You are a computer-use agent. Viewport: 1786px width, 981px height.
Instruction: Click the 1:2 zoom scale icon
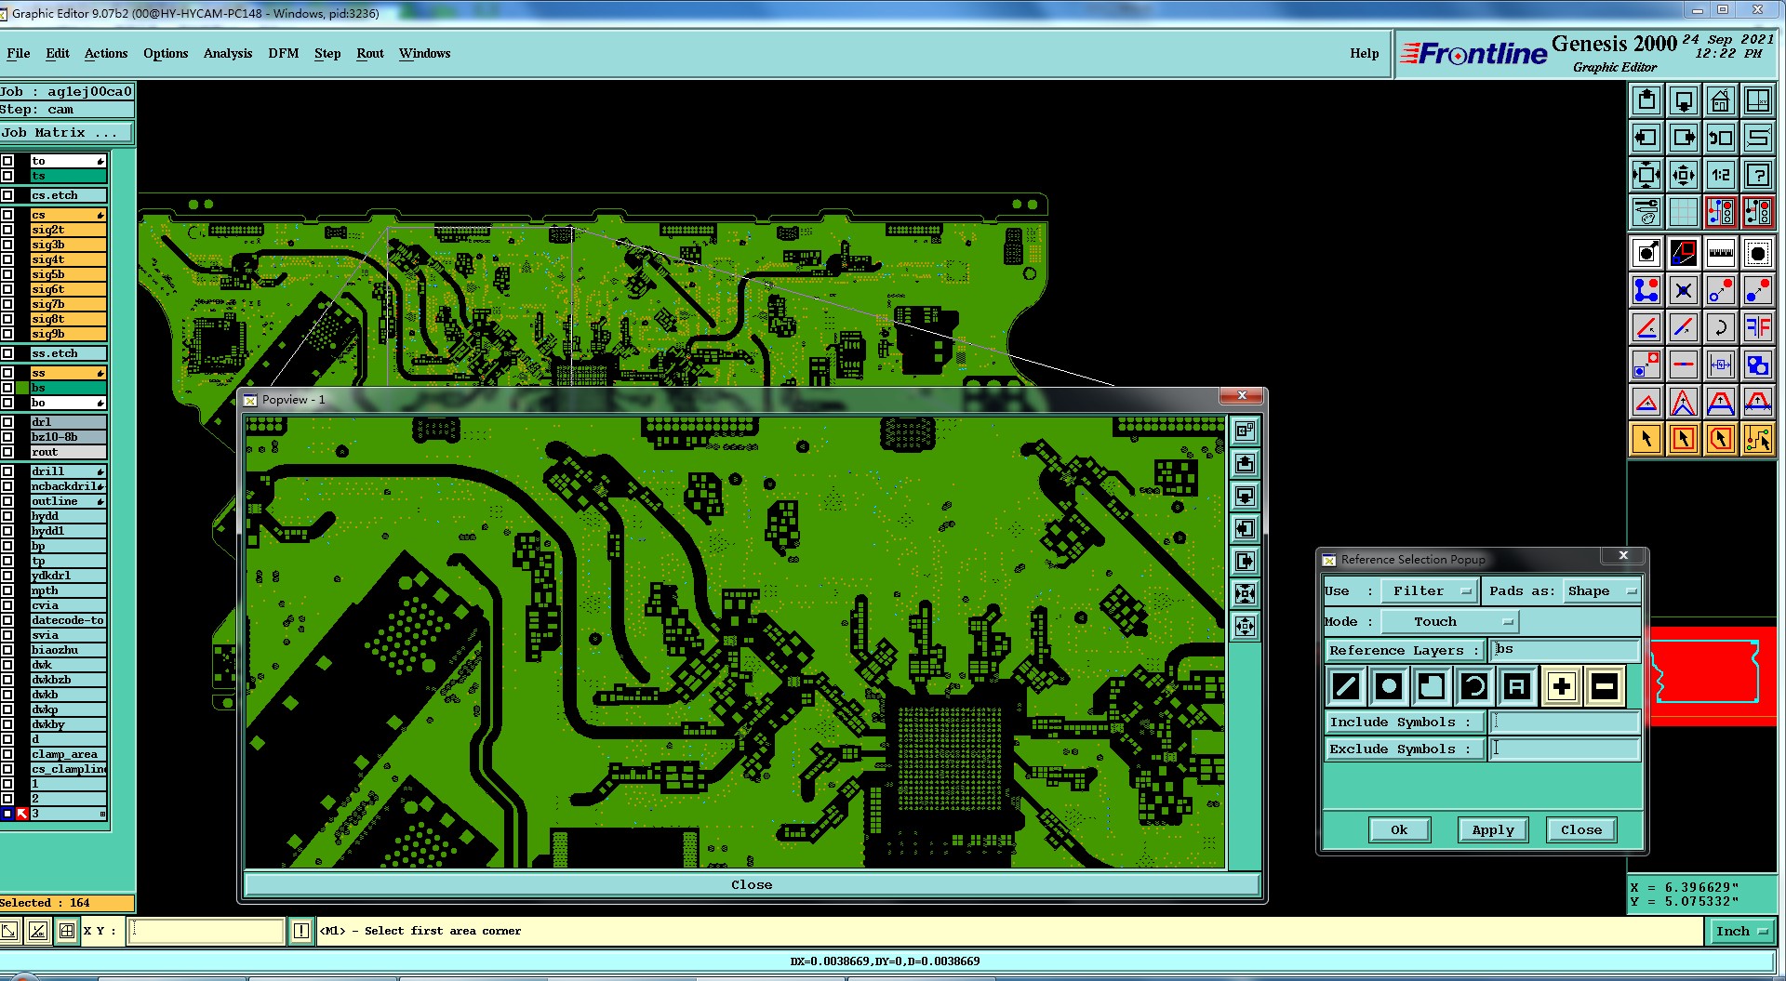point(1721,175)
